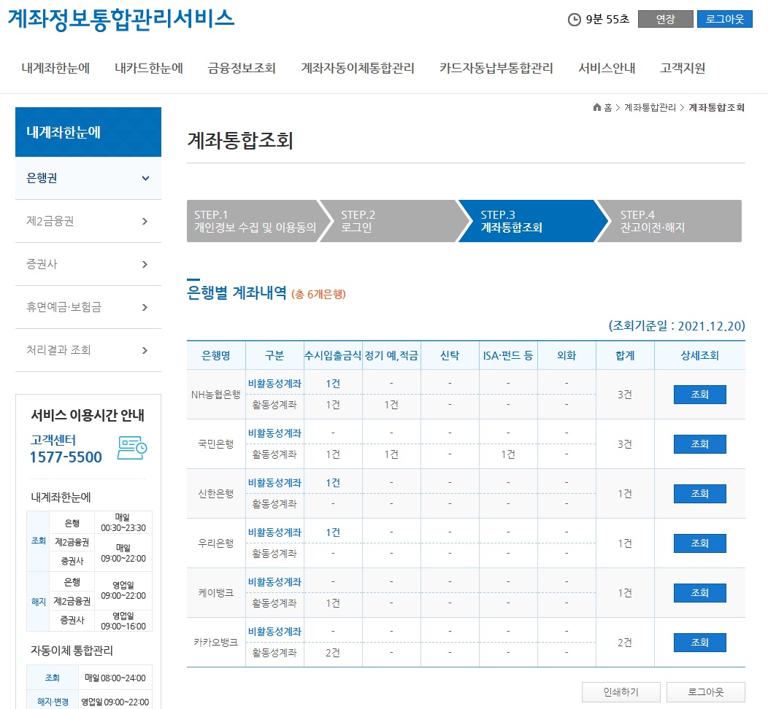The height and width of the screenshot is (709, 768).
Task: Click 조회 button for 우리은행
Action: click(699, 543)
